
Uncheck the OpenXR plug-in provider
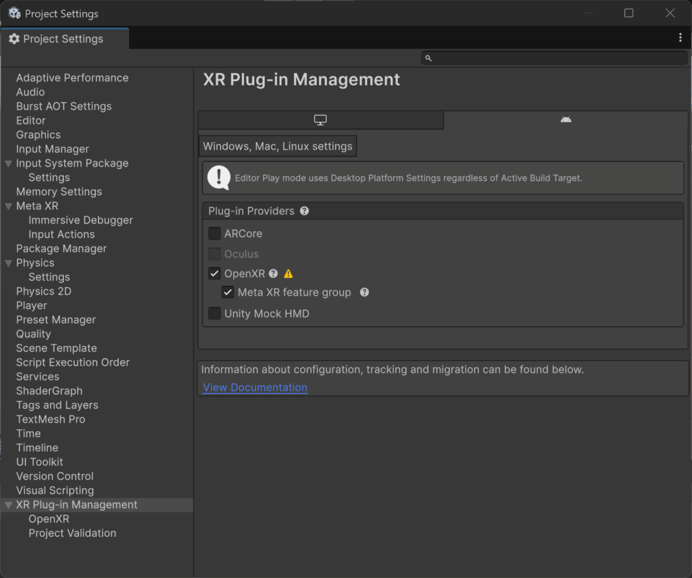[214, 273]
